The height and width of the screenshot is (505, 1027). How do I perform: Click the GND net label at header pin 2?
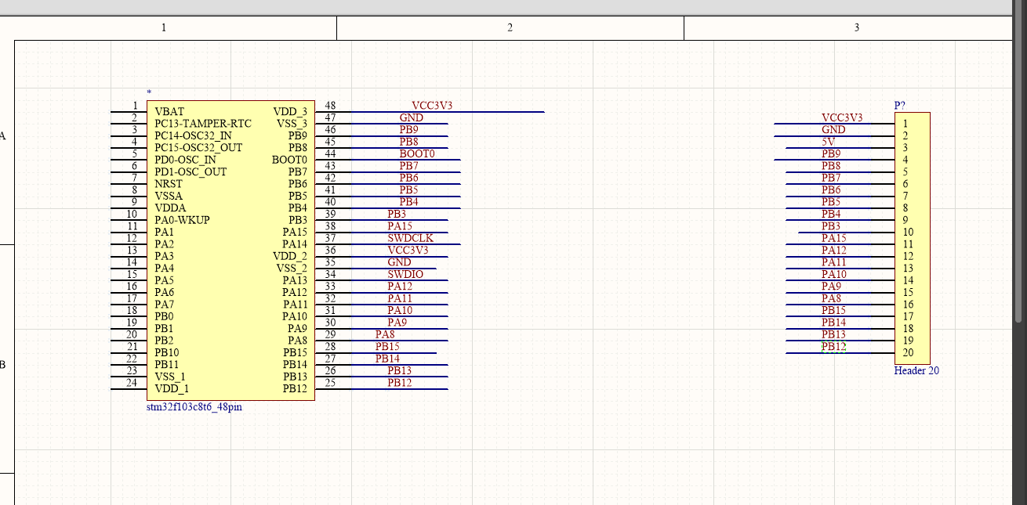pyautogui.click(x=833, y=130)
